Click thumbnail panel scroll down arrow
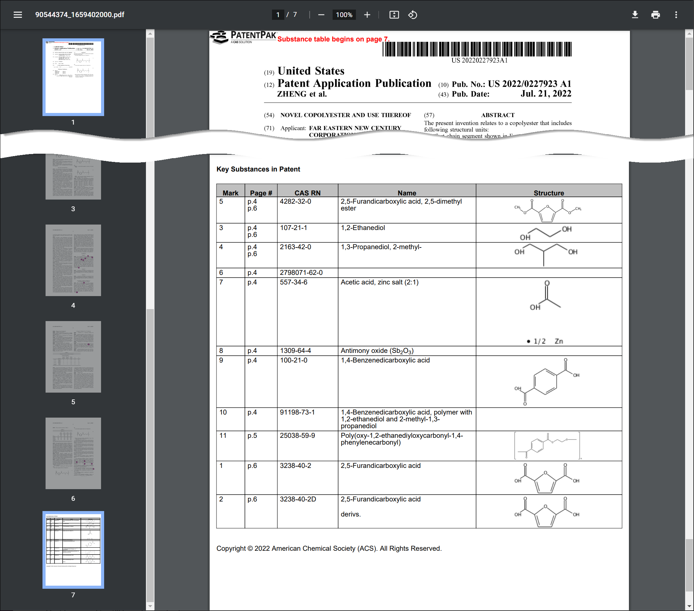Screen dimensions: 694x611 [150, 606]
